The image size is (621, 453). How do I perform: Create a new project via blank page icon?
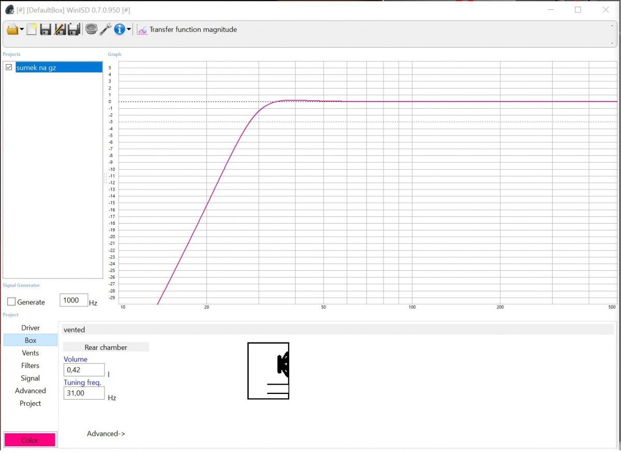[x=32, y=30]
